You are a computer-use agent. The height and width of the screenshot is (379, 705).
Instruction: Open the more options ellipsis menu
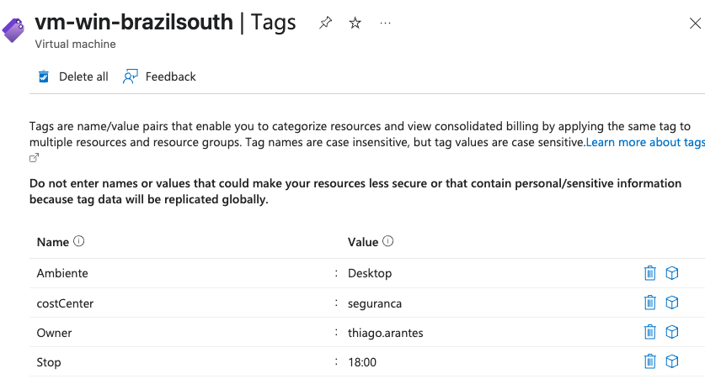pyautogui.click(x=385, y=23)
